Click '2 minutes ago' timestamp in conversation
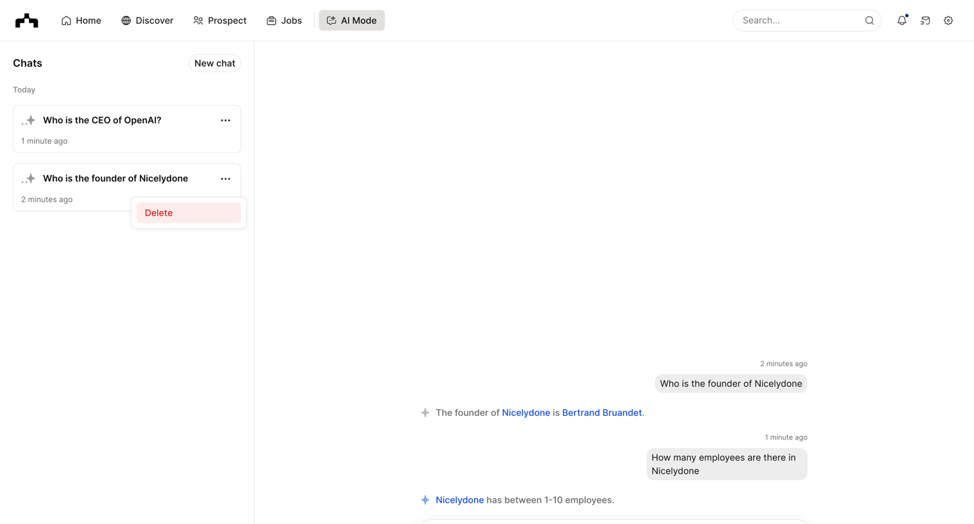Image resolution: width=974 pixels, height=524 pixels. [783, 364]
